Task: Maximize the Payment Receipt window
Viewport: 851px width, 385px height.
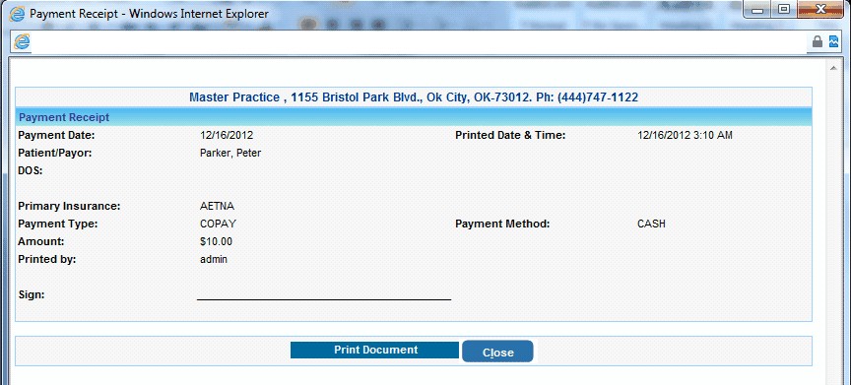Action: pyautogui.click(x=784, y=10)
